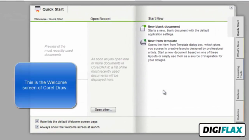Open the New blank document link

164,26
